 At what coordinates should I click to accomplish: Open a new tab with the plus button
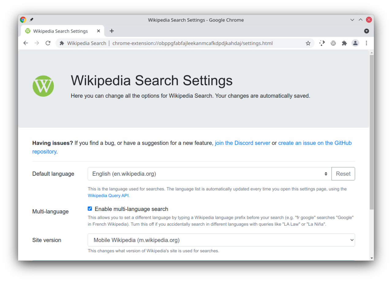pyautogui.click(x=112, y=31)
